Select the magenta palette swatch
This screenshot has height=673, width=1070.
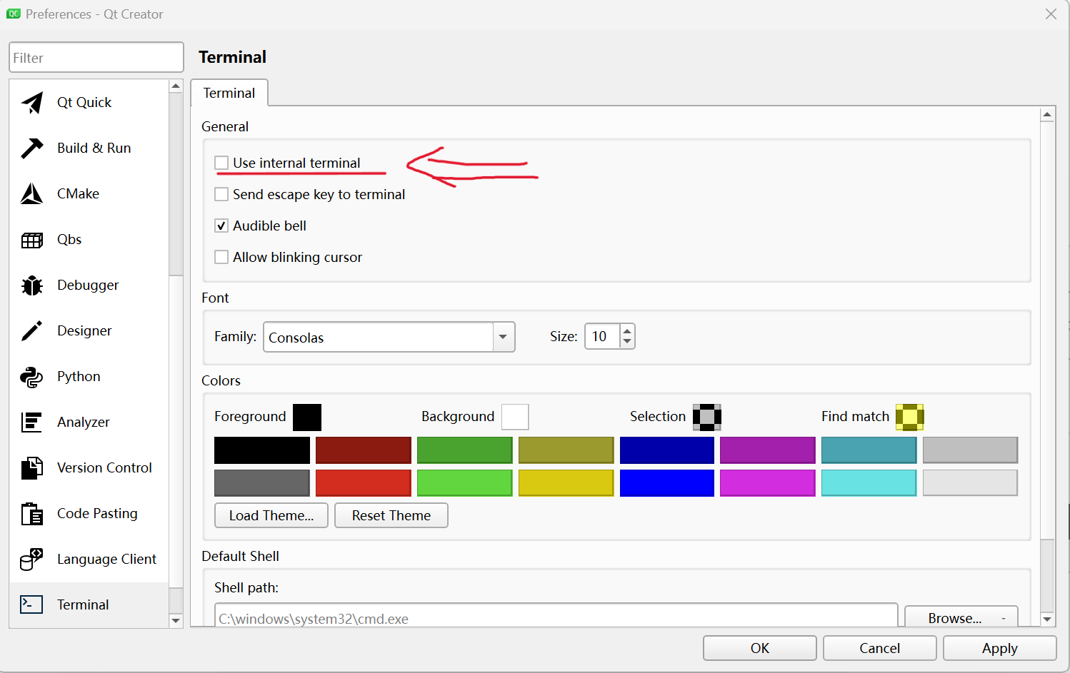[x=768, y=482]
